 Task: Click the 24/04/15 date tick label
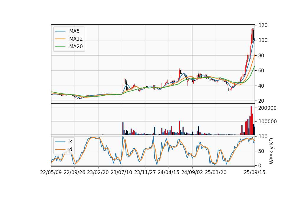(x=169, y=173)
